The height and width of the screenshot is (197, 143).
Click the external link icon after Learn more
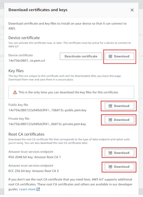[x=38, y=189]
